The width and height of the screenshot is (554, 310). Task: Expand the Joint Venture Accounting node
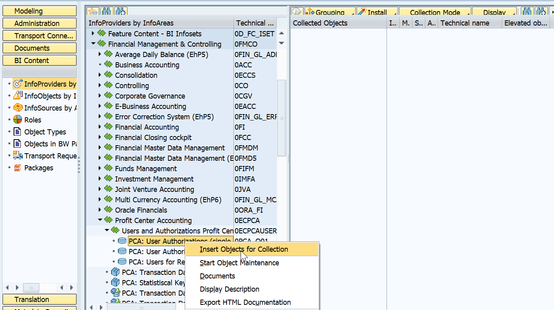point(100,189)
